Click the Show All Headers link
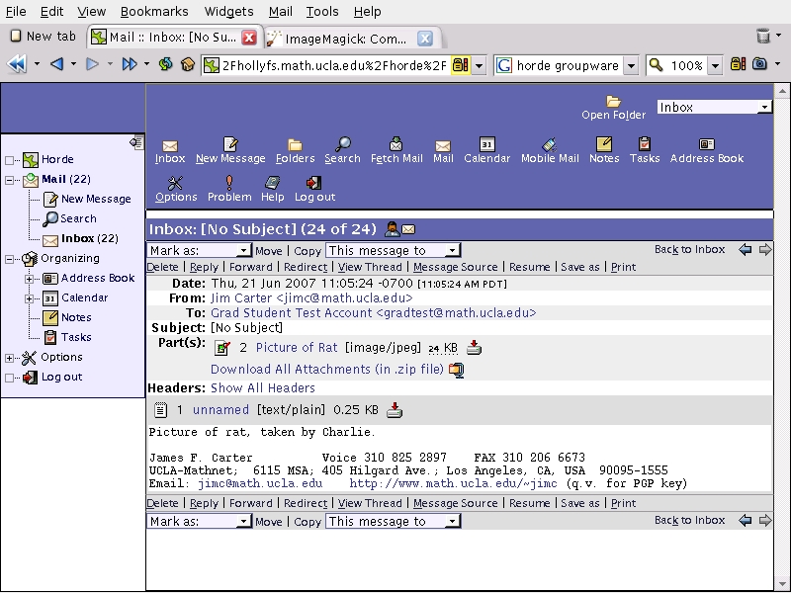The width and height of the screenshot is (791, 593). tap(263, 388)
